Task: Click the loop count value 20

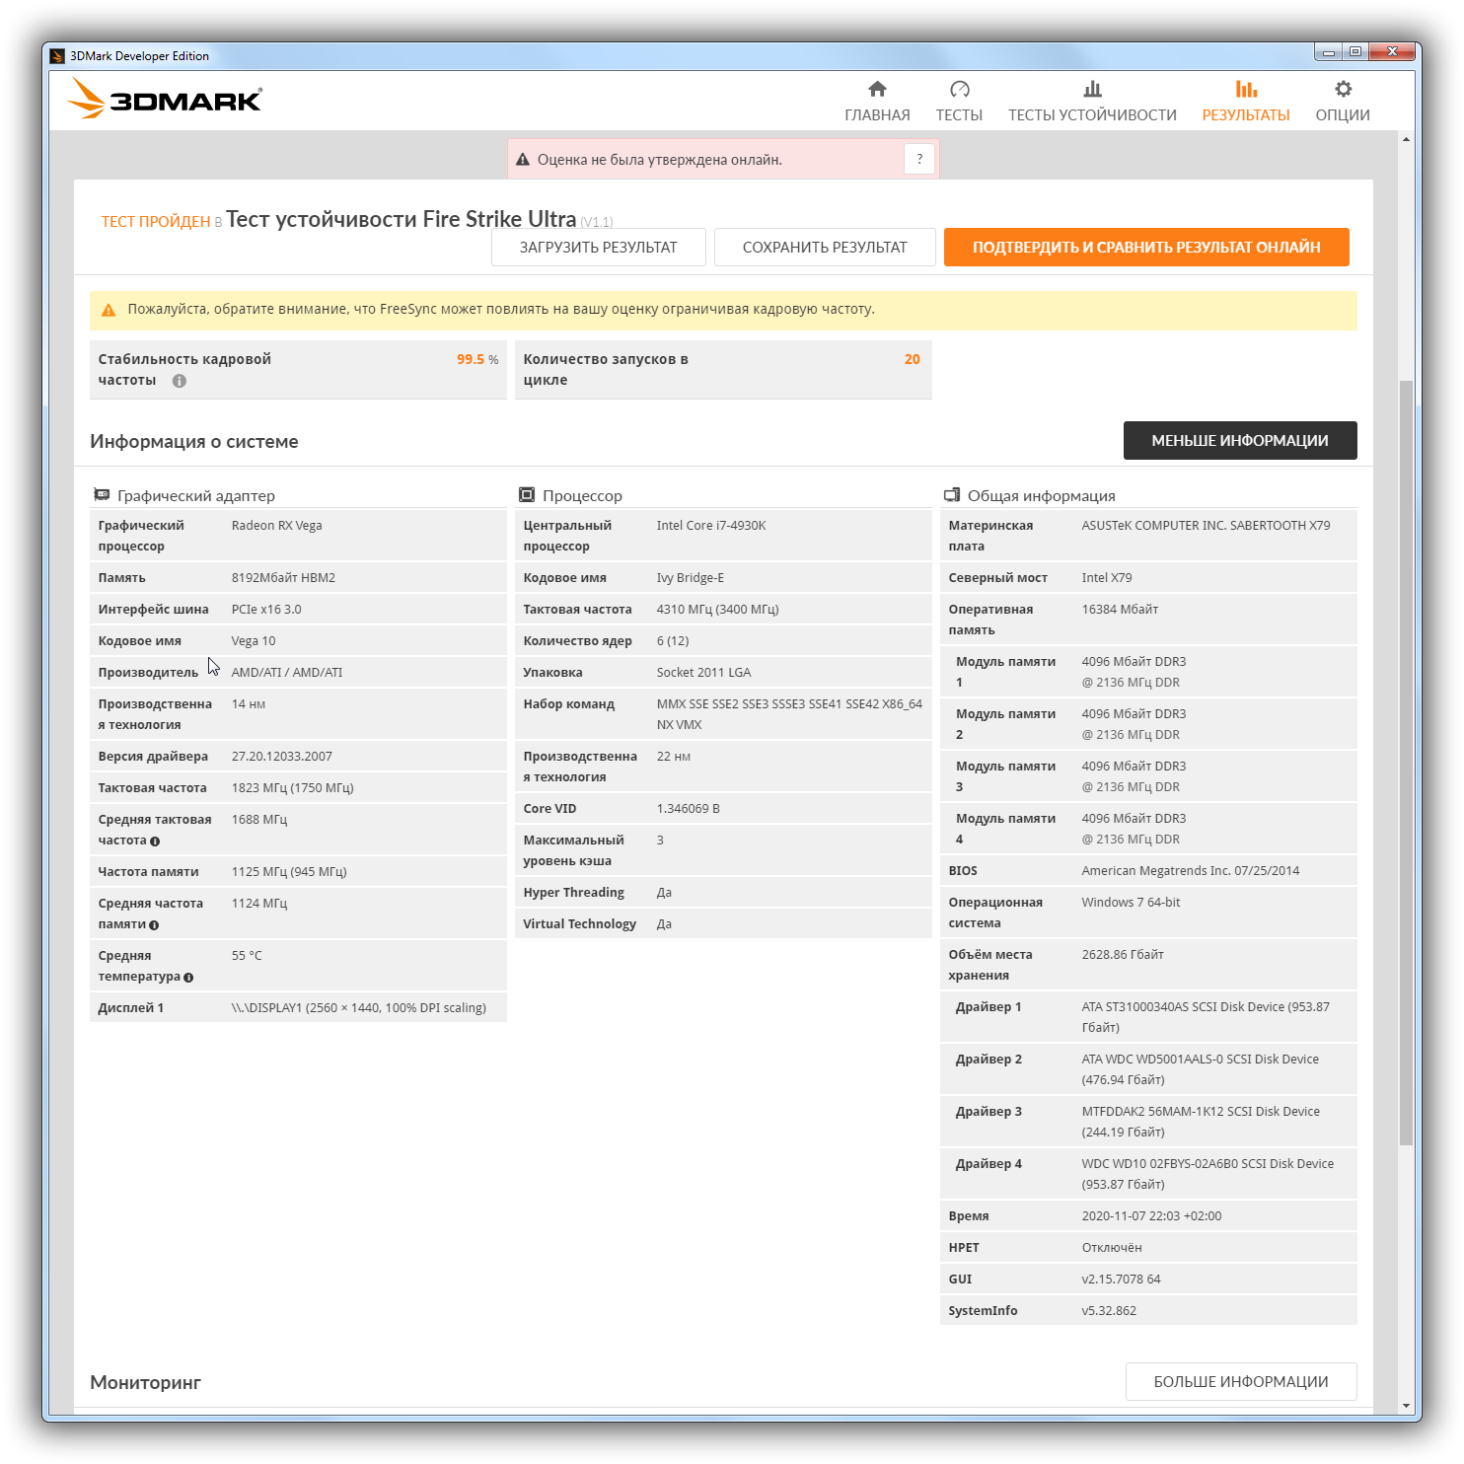Action: point(913,360)
